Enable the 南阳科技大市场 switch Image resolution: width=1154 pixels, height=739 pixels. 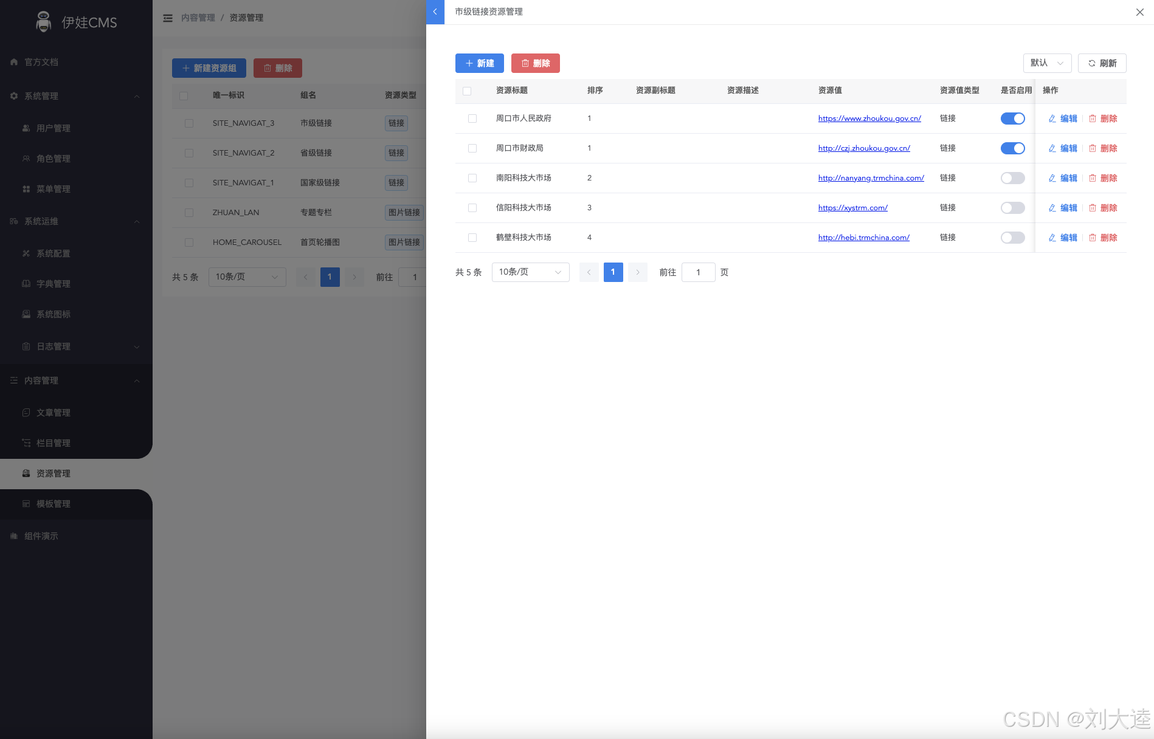point(1013,178)
